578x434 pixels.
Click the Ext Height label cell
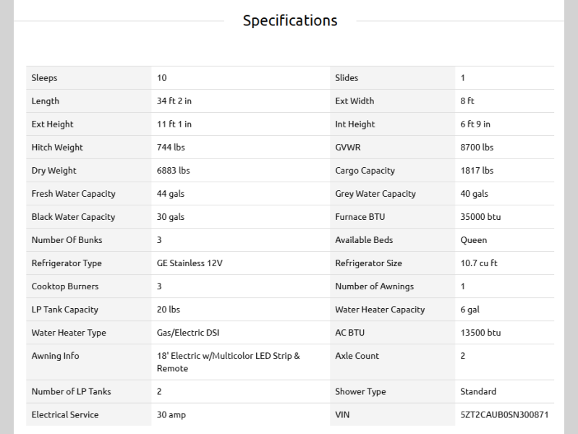53,124
